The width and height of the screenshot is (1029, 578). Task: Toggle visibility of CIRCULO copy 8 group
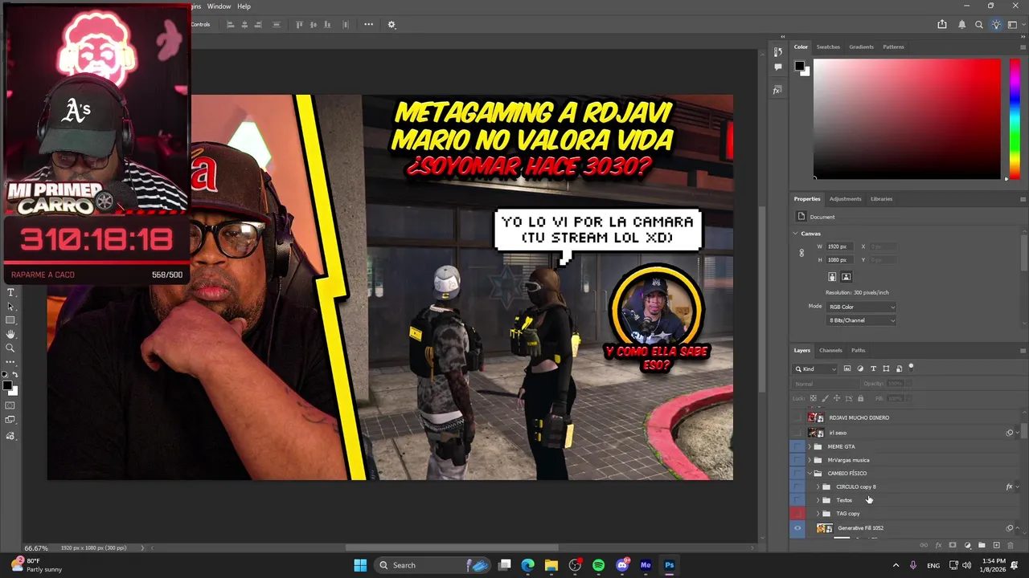(797, 486)
